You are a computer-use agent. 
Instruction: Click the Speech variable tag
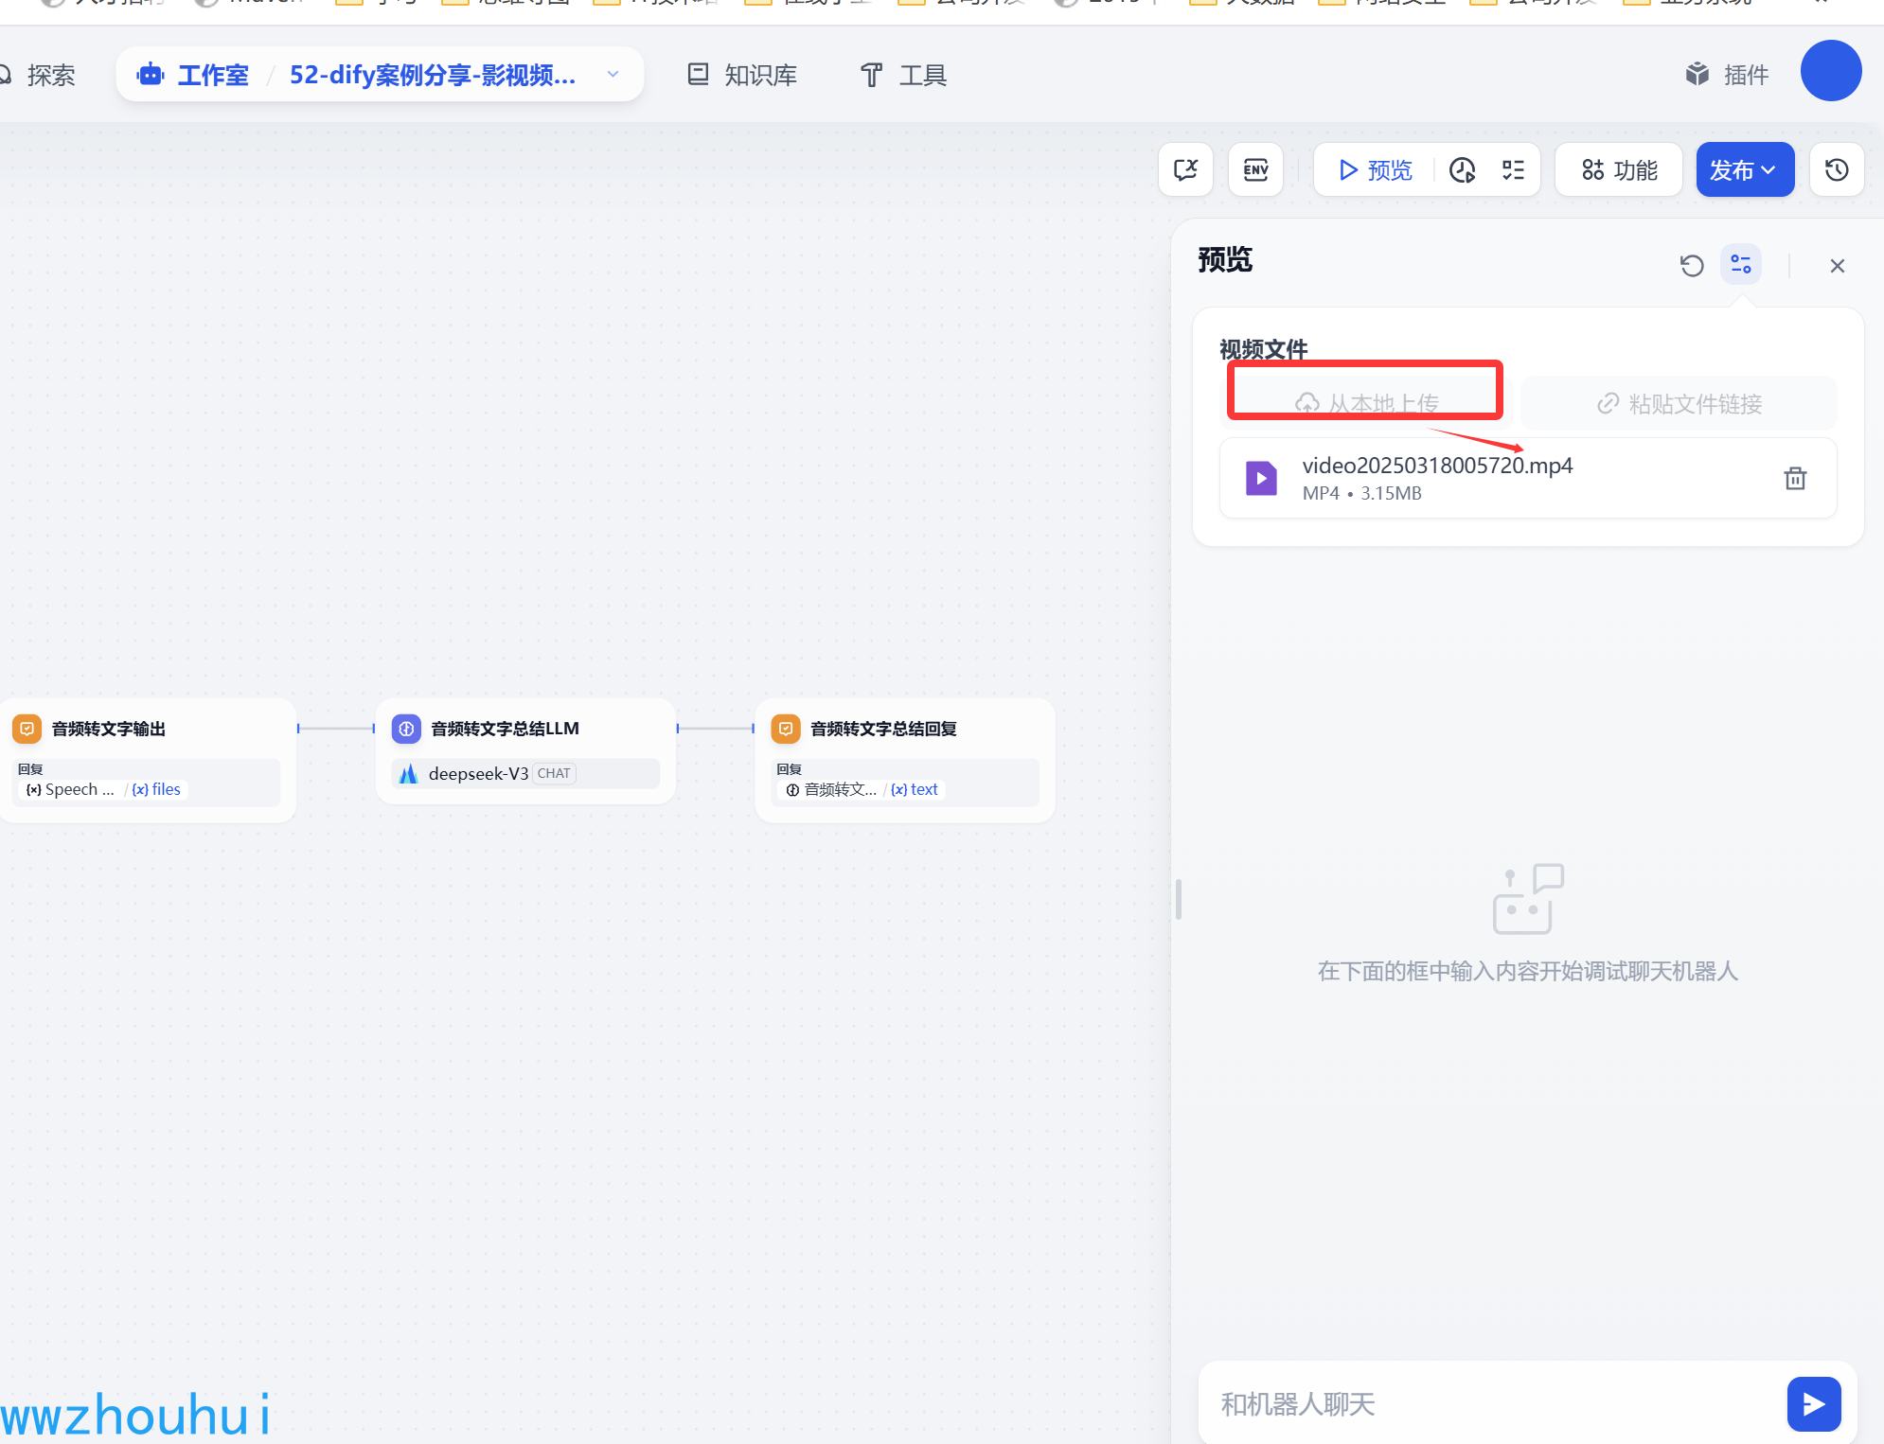point(71,789)
